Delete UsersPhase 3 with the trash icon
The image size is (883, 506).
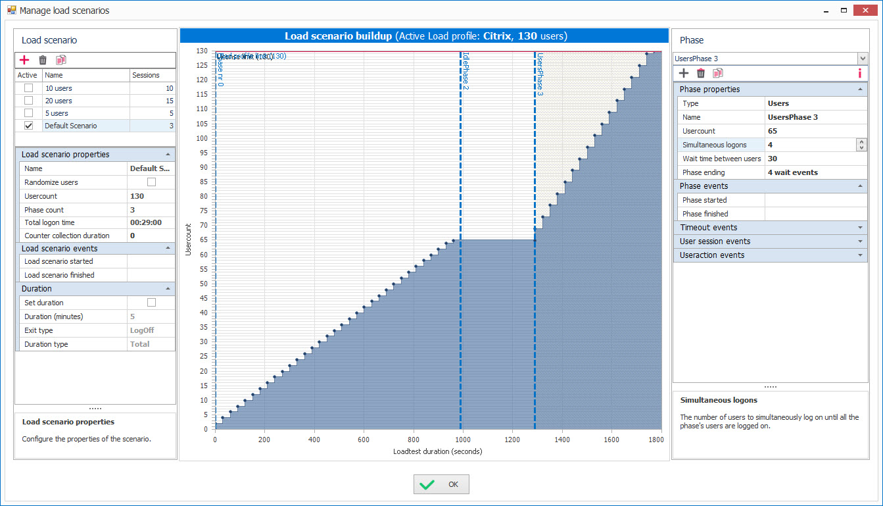[701, 73]
